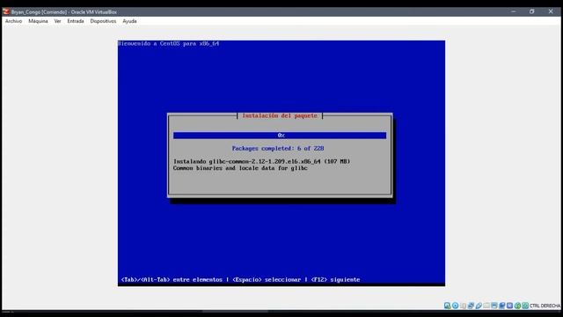563x317 pixels.
Task: Click the 'Packages completed: 6 of 228' text
Action: click(278, 148)
